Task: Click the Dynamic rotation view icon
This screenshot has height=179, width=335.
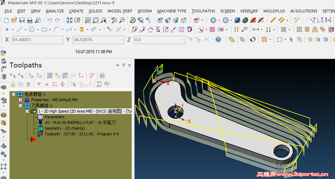Action: tap(132, 20)
